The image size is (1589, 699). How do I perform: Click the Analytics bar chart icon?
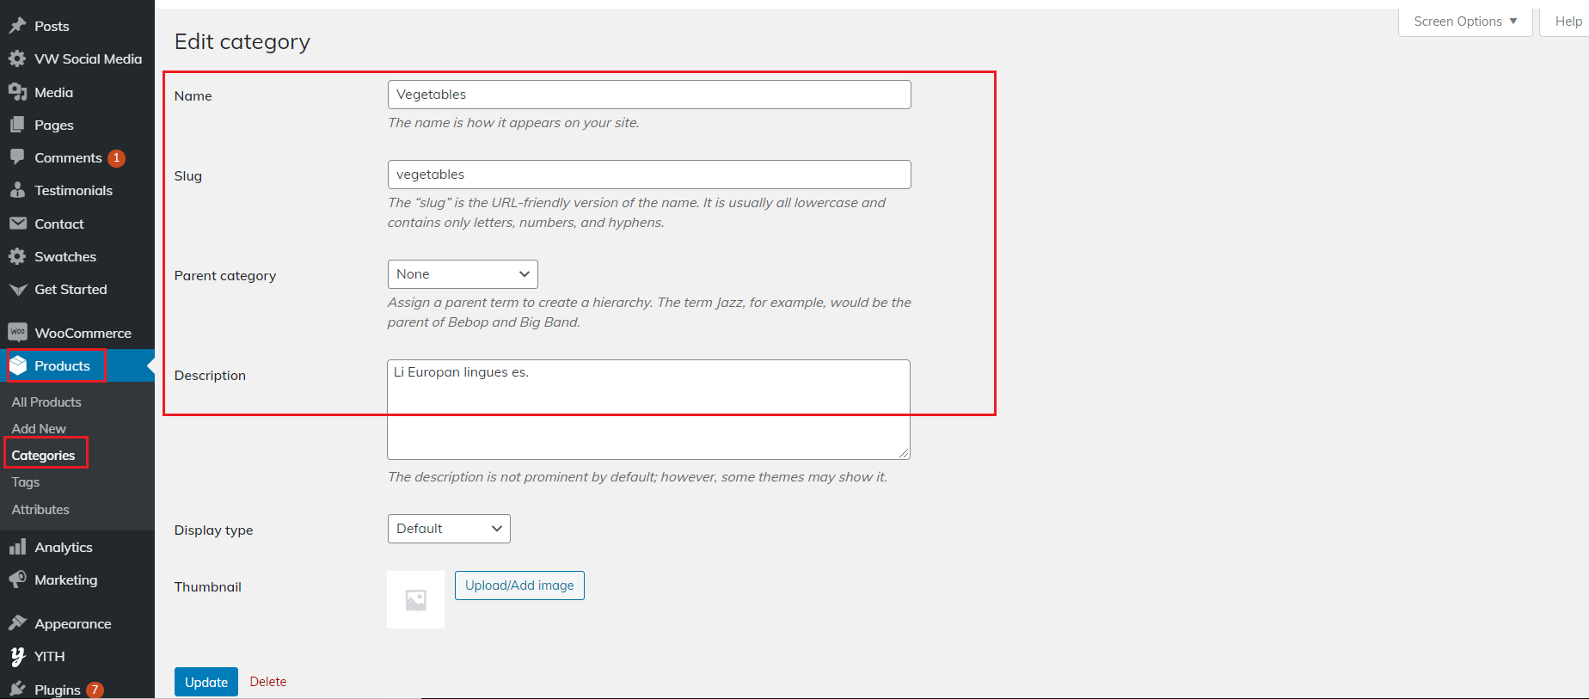coord(17,547)
